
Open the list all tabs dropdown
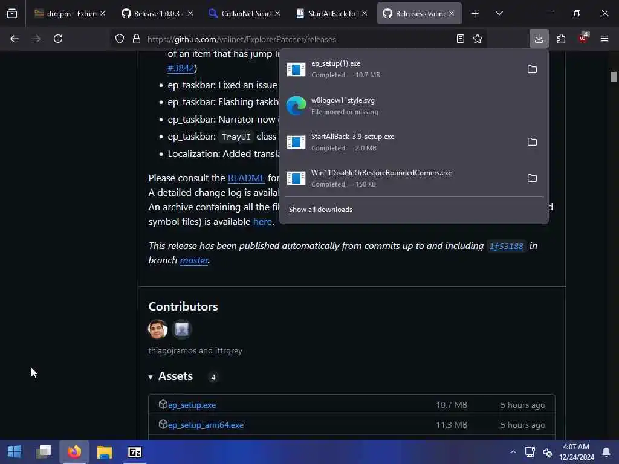click(499, 14)
